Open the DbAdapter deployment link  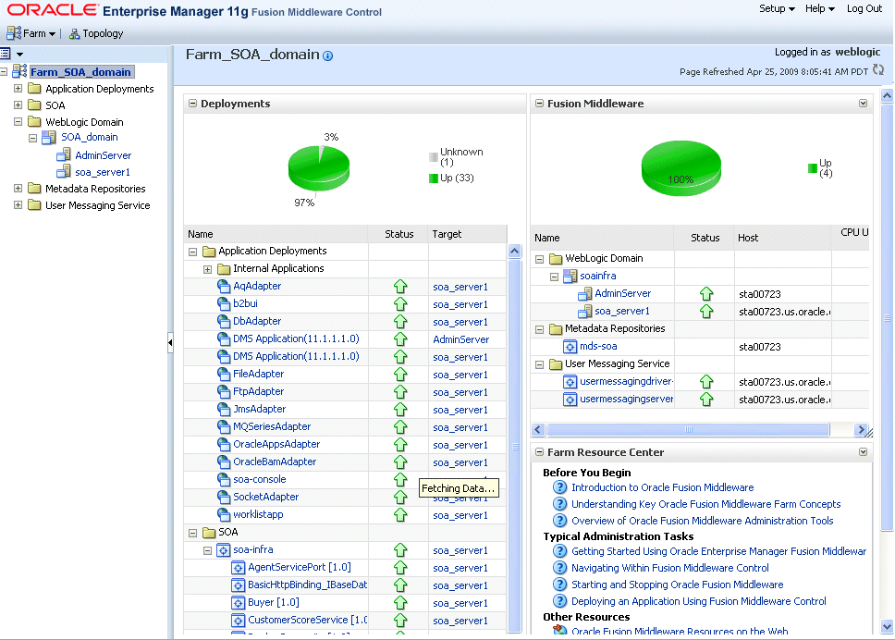pyautogui.click(x=257, y=322)
